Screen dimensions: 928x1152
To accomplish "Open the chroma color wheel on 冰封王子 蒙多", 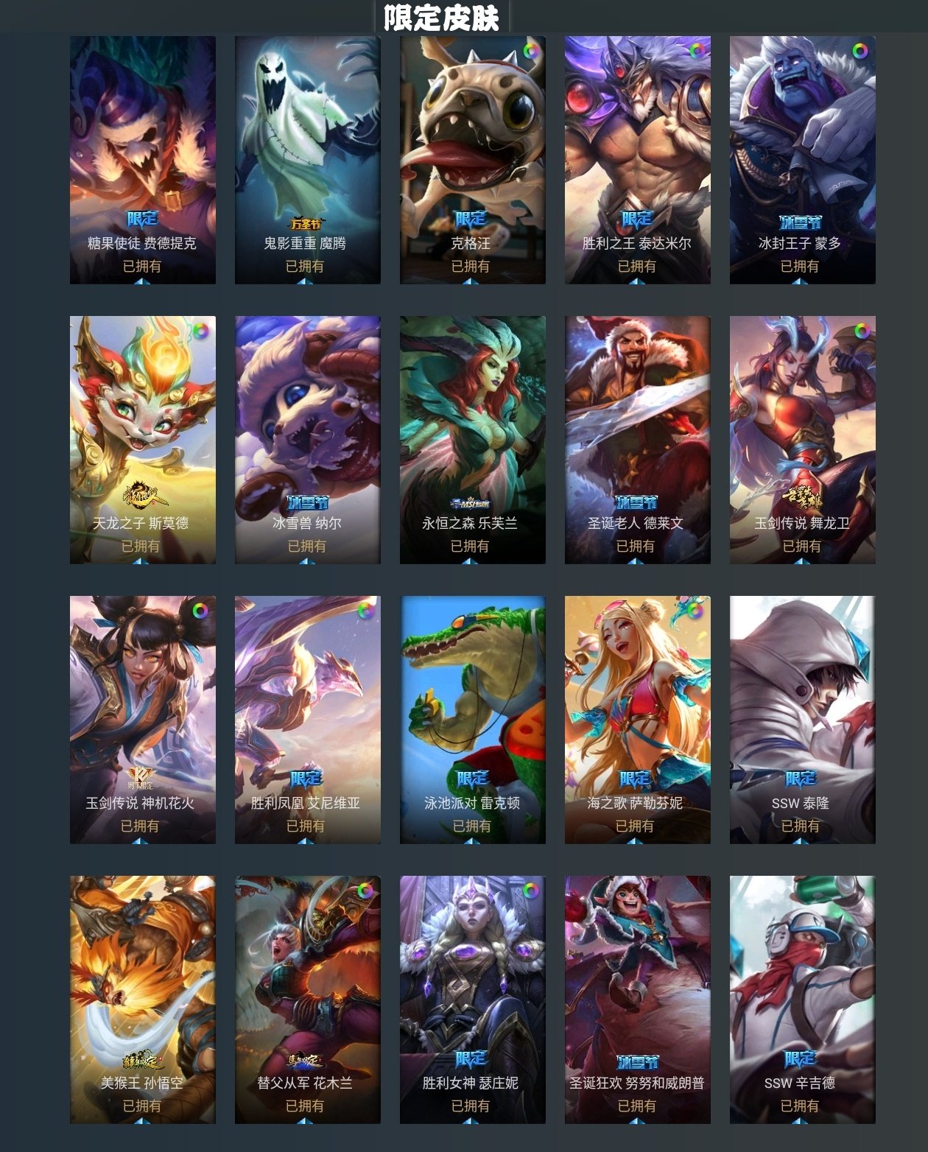I will coord(860,51).
